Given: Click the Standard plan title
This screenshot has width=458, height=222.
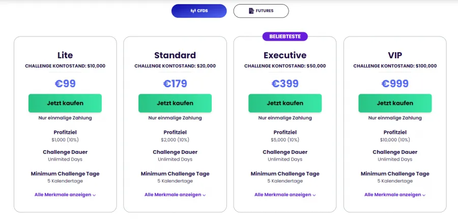Looking at the screenshot, I should point(175,55).
